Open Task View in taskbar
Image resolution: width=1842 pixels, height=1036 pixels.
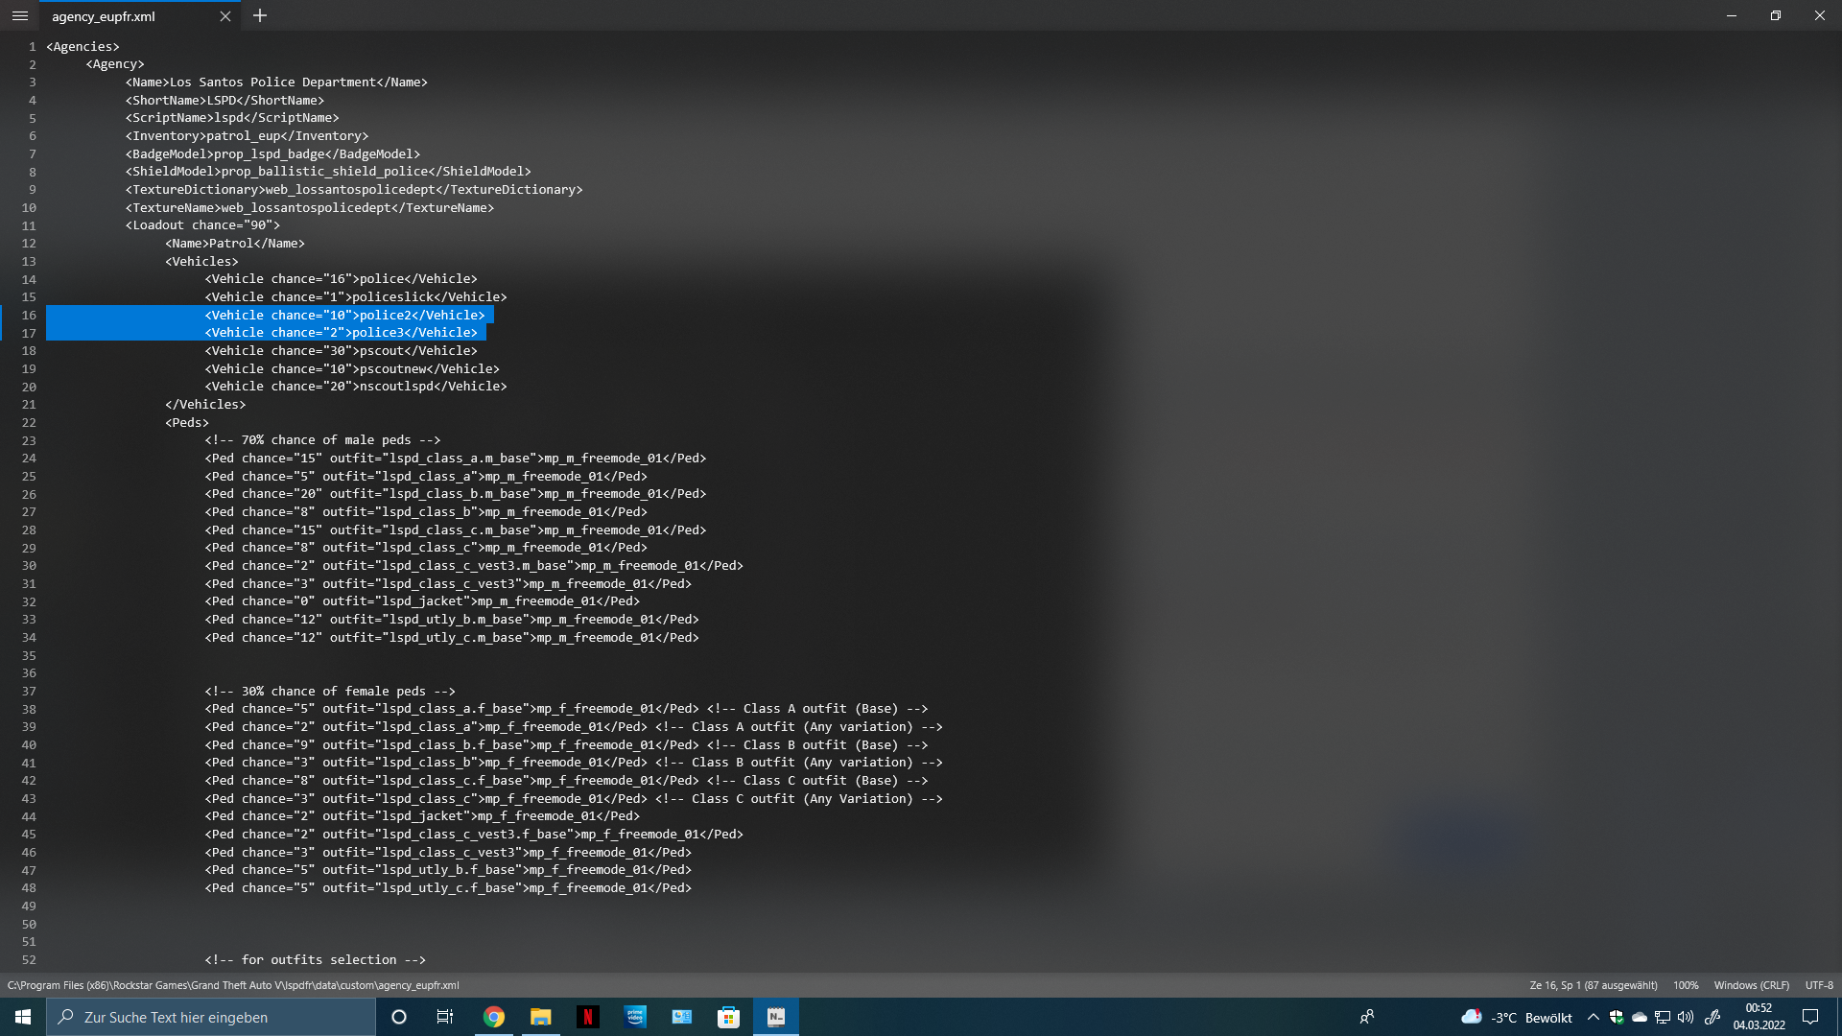click(445, 1017)
